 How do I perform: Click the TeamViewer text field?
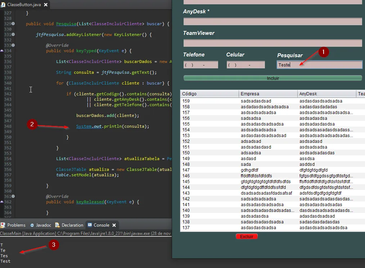coord(272,43)
